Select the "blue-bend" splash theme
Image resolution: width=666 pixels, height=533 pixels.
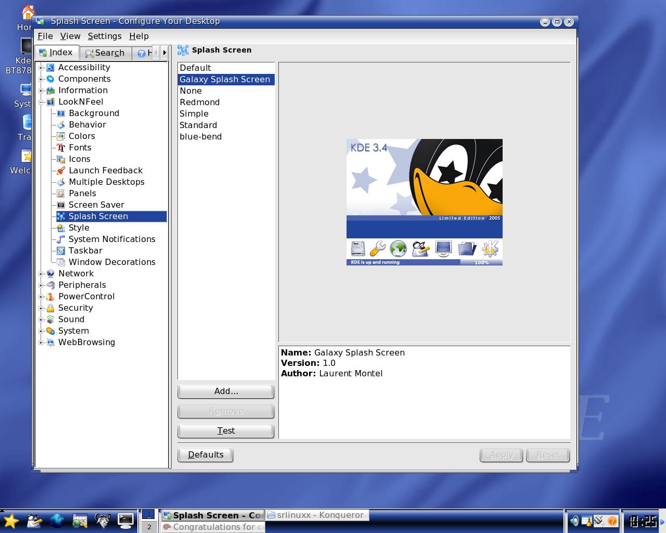226,136
